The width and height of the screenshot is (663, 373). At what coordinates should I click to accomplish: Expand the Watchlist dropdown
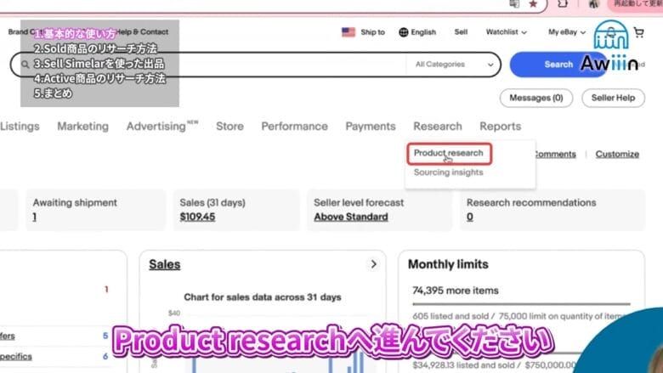506,32
